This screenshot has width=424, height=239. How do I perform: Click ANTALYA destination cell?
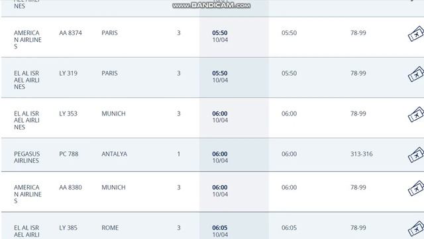click(114, 154)
